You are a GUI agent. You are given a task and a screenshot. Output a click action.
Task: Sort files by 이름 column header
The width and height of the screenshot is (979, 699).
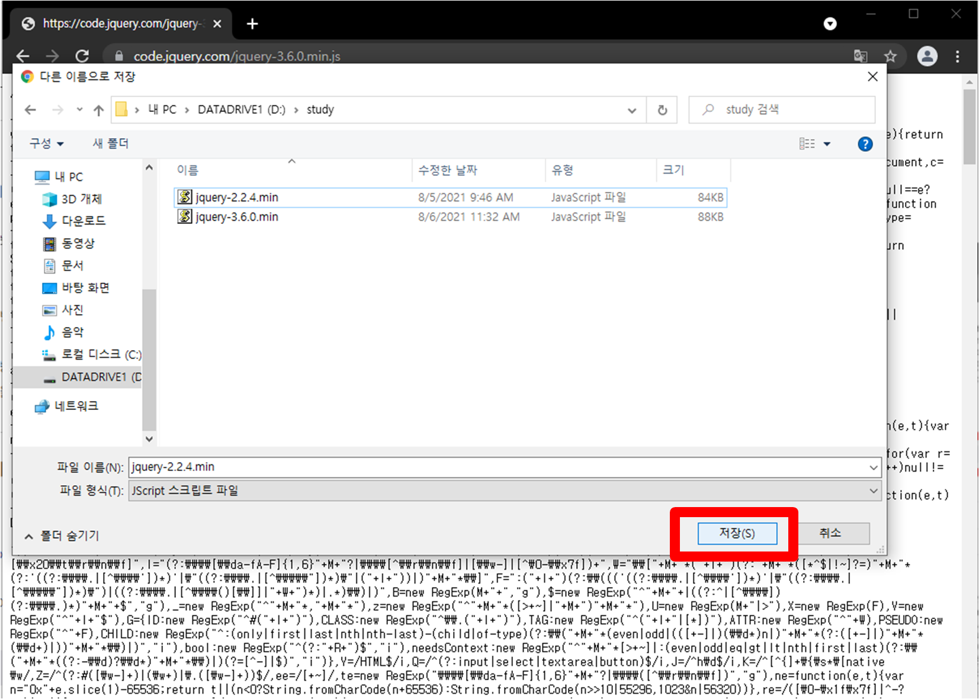point(187,170)
